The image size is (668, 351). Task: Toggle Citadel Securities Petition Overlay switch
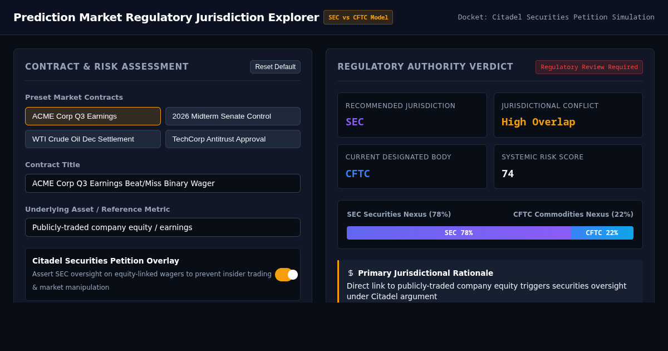(286, 275)
